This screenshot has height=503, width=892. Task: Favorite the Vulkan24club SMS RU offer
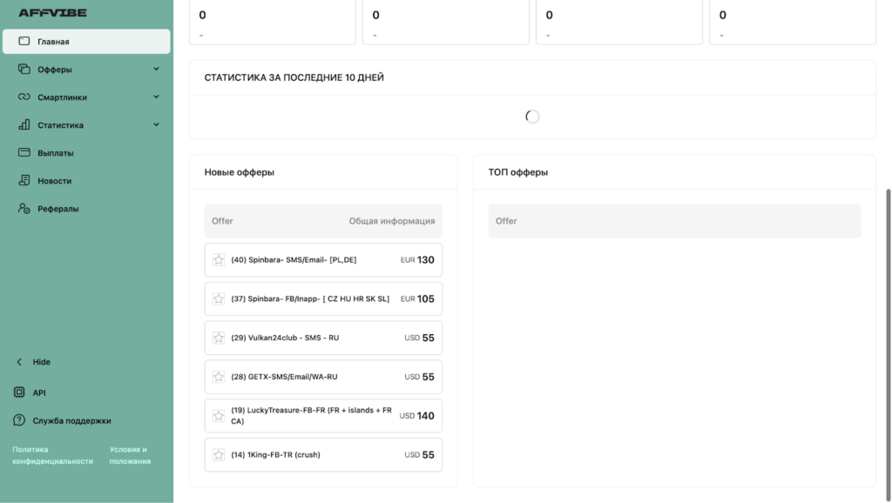219,338
